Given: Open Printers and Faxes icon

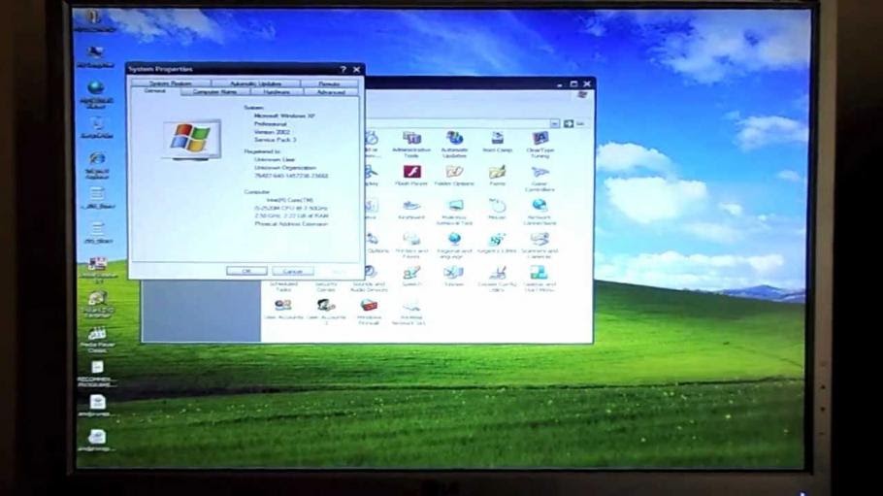Looking at the screenshot, I should 411,246.
